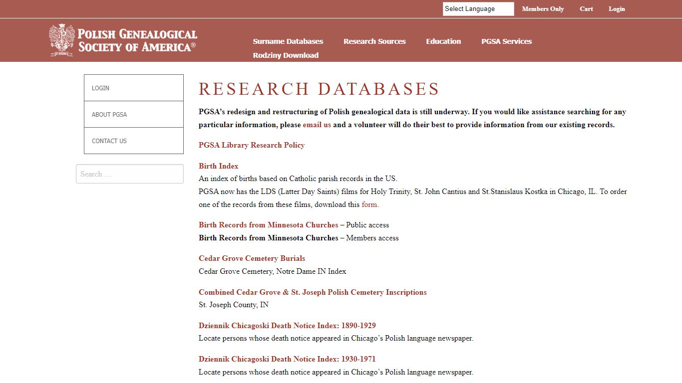Go to the Cart page

pyautogui.click(x=586, y=9)
